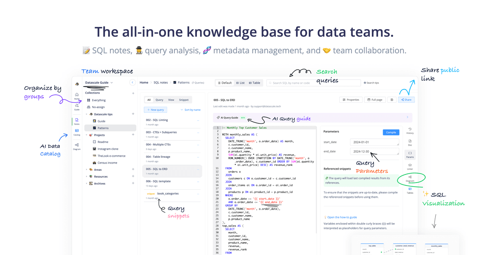Select the Catalog icon in the left sidebar
Screen dimensions: 487x255
pos(77,130)
